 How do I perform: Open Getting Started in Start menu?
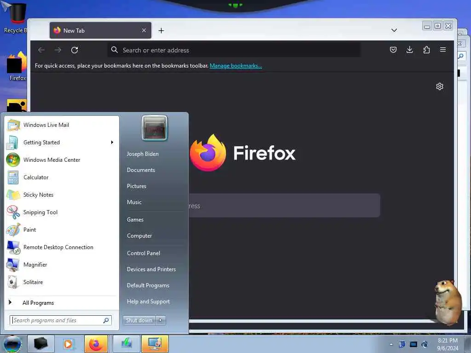coord(62,142)
